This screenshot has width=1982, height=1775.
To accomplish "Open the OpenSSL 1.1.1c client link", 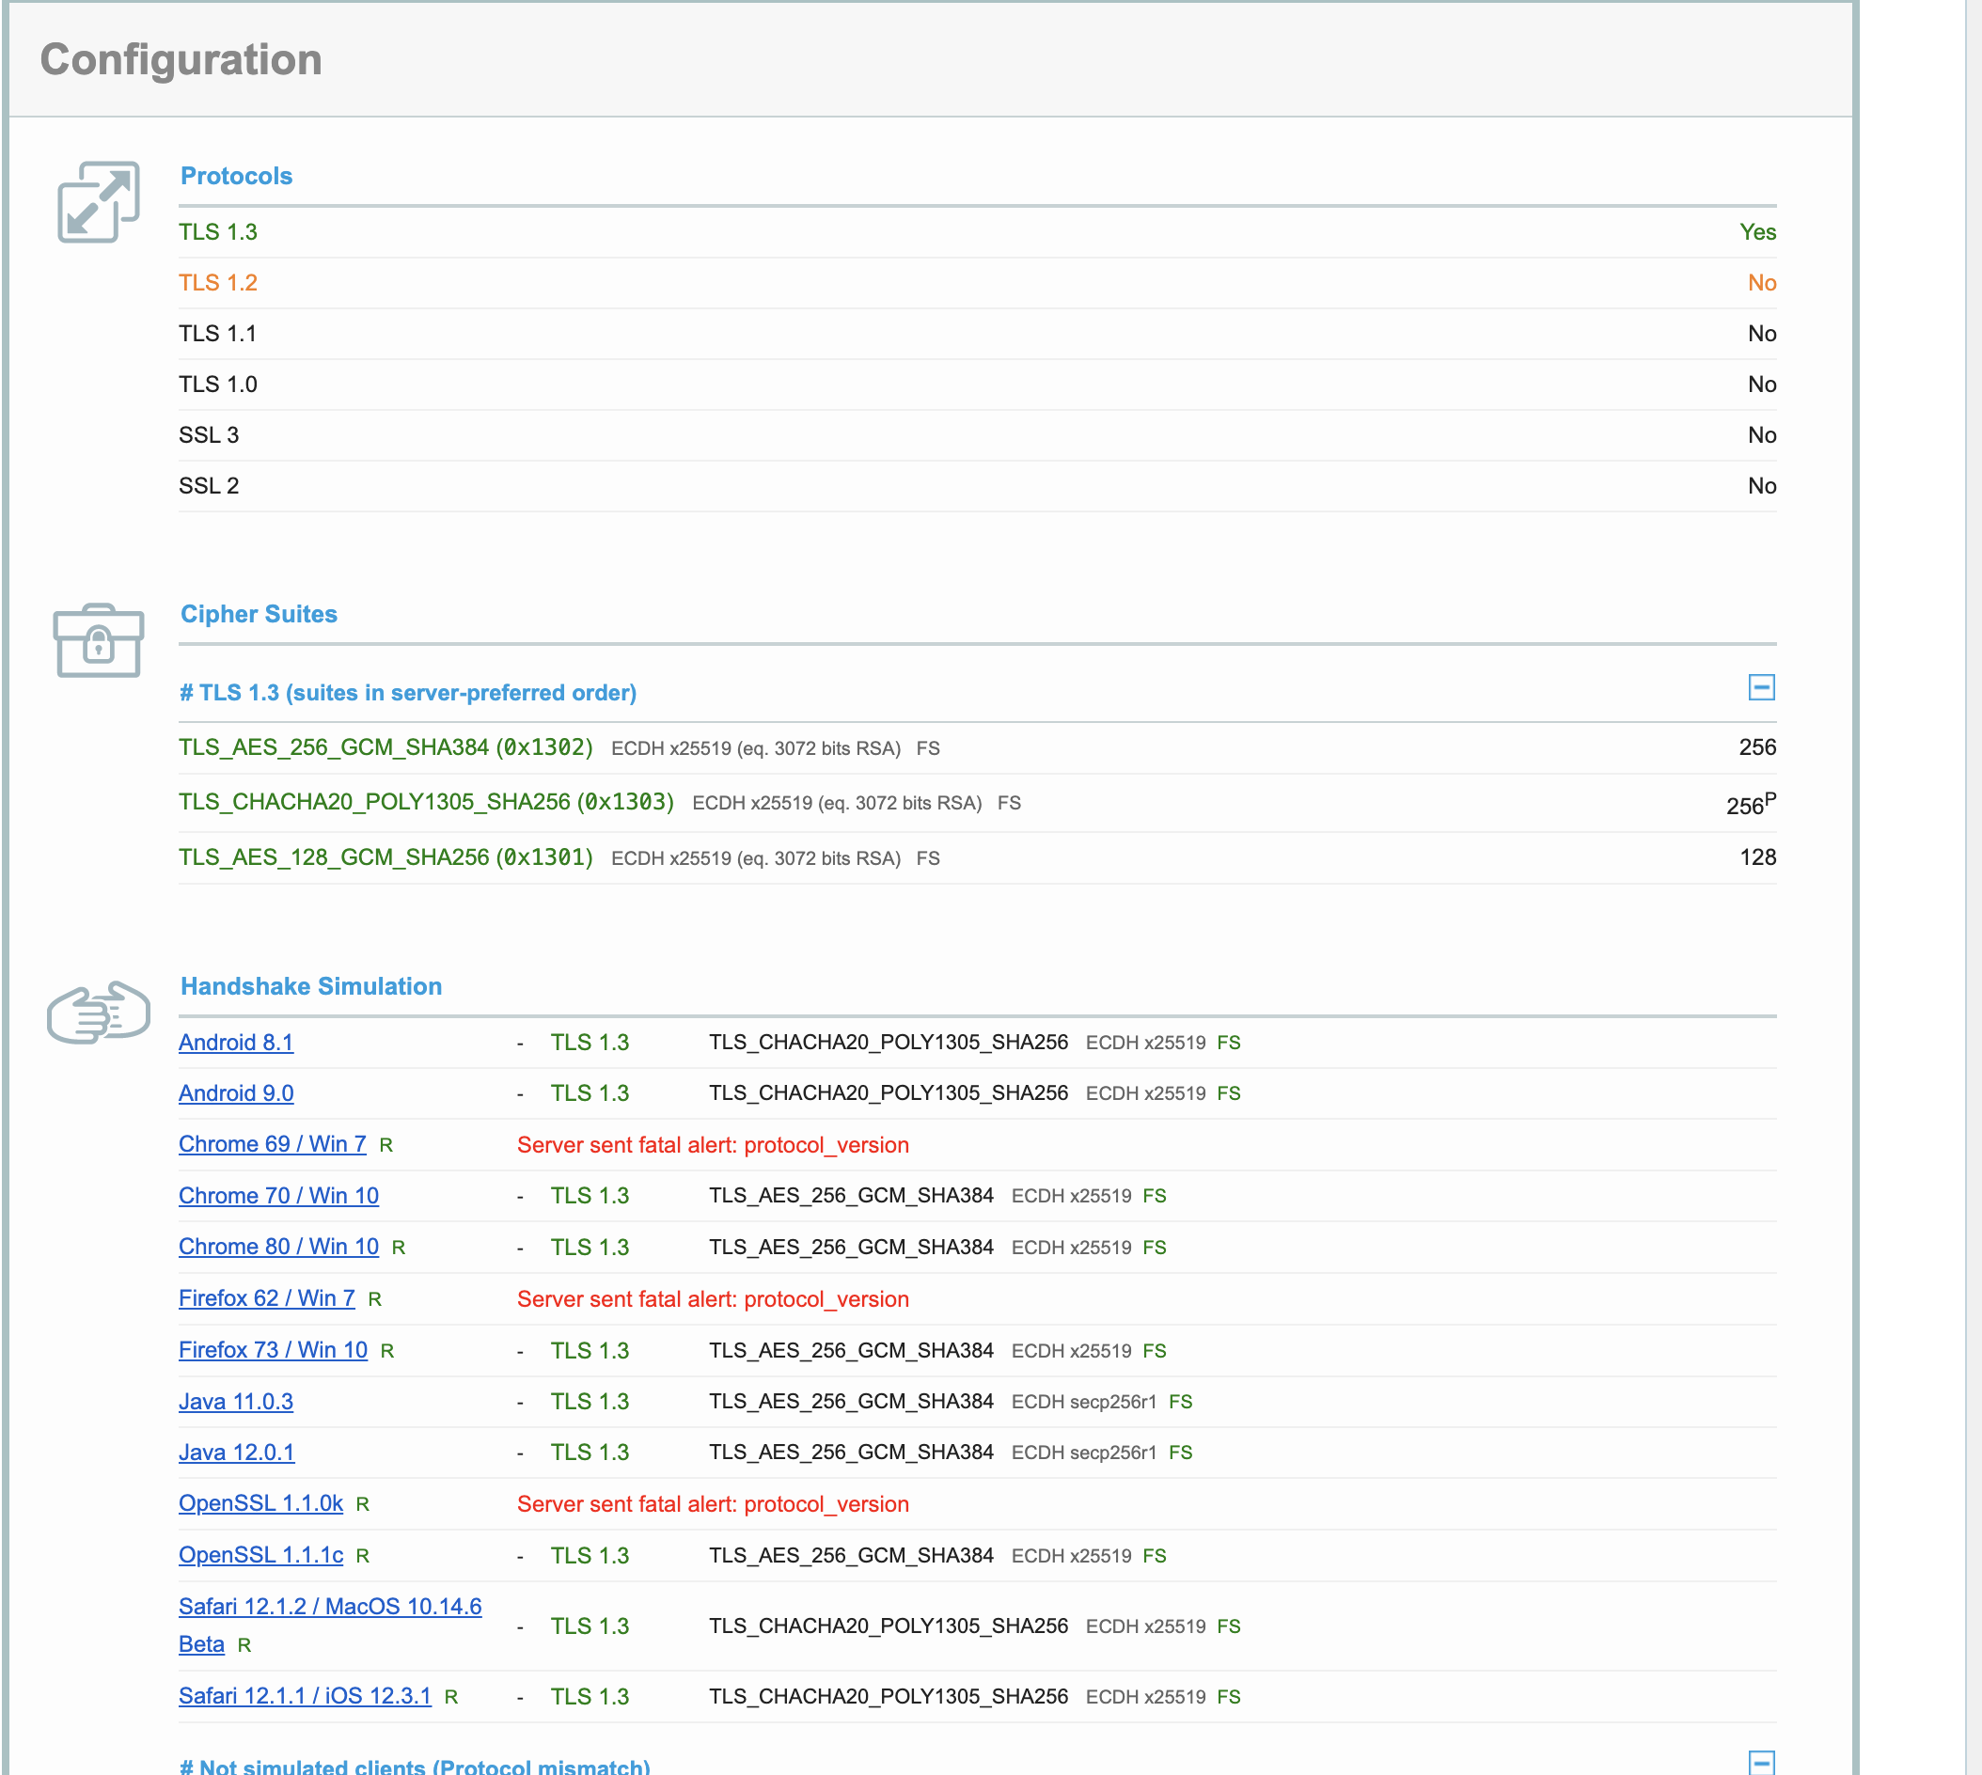I will (260, 1555).
